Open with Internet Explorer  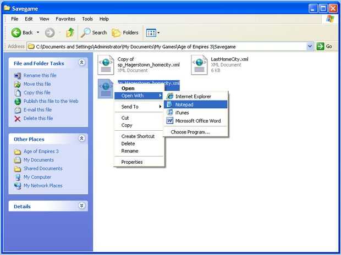point(195,97)
